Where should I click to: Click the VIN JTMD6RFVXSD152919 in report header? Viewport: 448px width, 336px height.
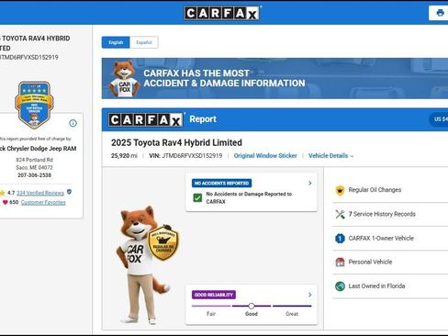click(x=185, y=156)
